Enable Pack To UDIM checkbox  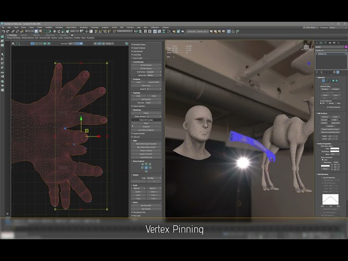[132, 58]
